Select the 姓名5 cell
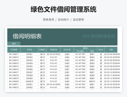The width and height of the screenshot is (127, 97). pos(92,66)
